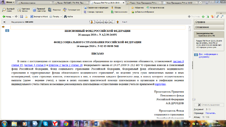Image resolution: width=226 pixels, height=127 pixels.
Task: Print the document via Печать
Action: point(54,17)
